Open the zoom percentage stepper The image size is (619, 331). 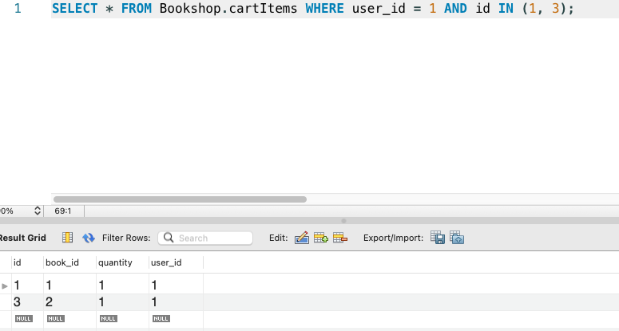(38, 211)
